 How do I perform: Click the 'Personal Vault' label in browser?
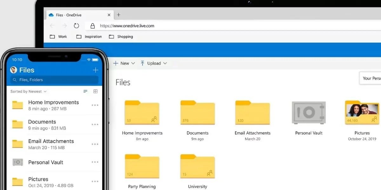pos(309,133)
